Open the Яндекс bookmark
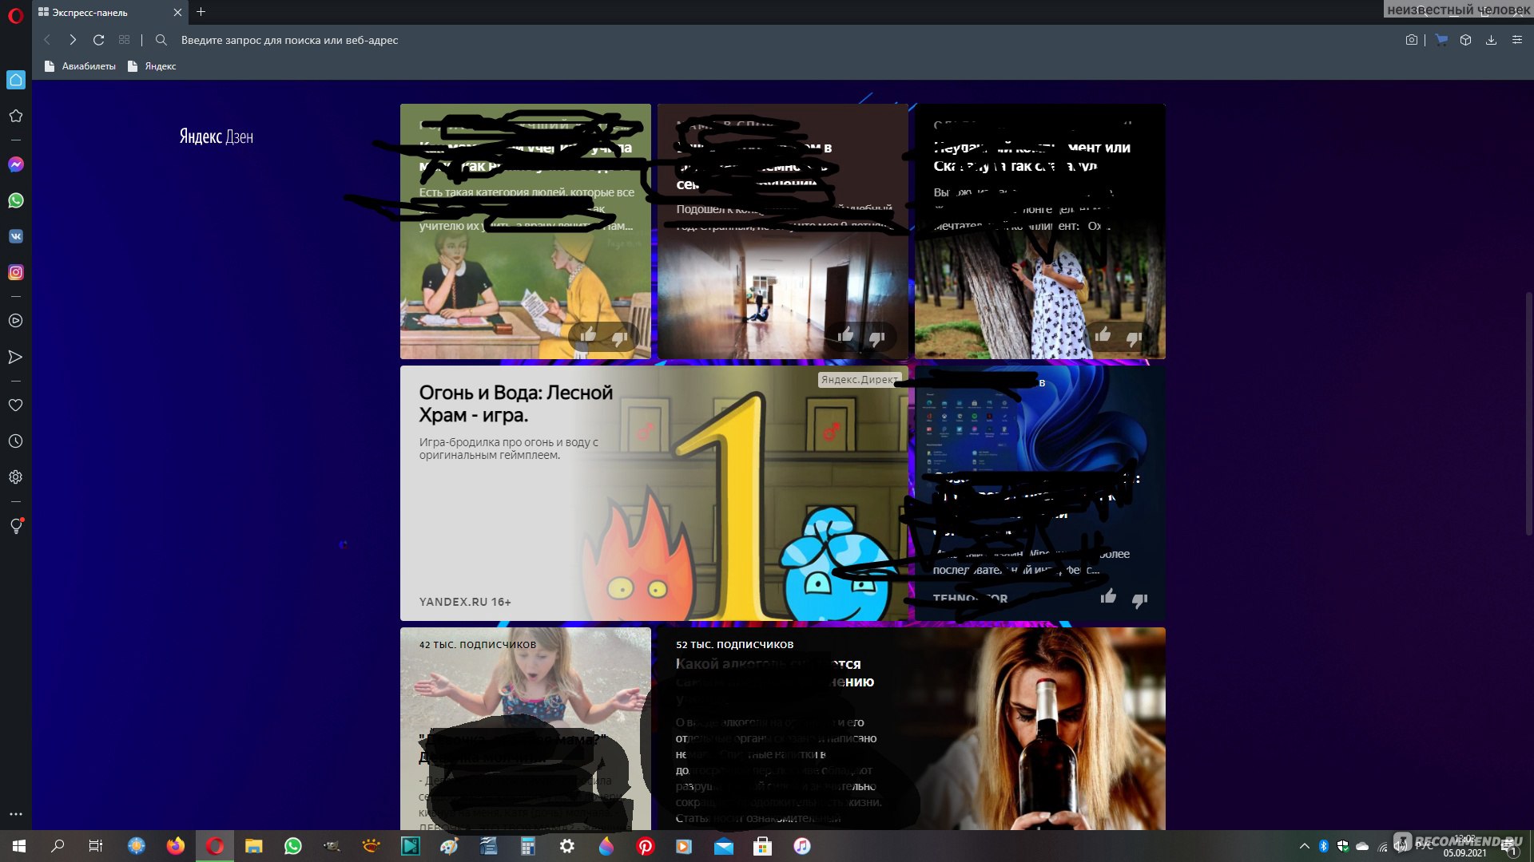The image size is (1534, 862). [x=152, y=66]
